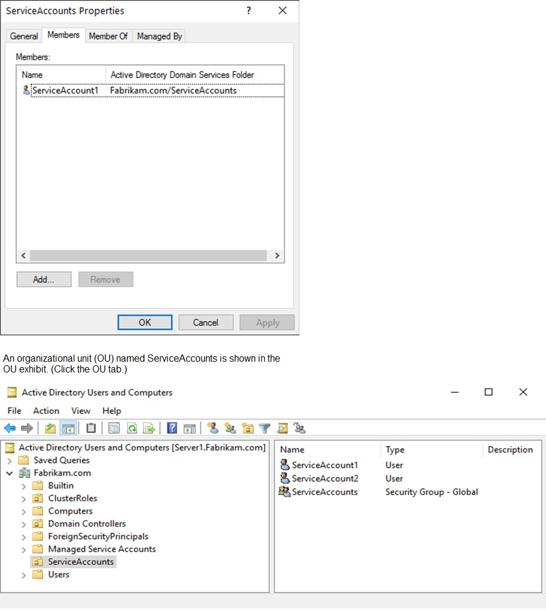Open the File menu
The height and width of the screenshot is (612, 546).
point(14,411)
